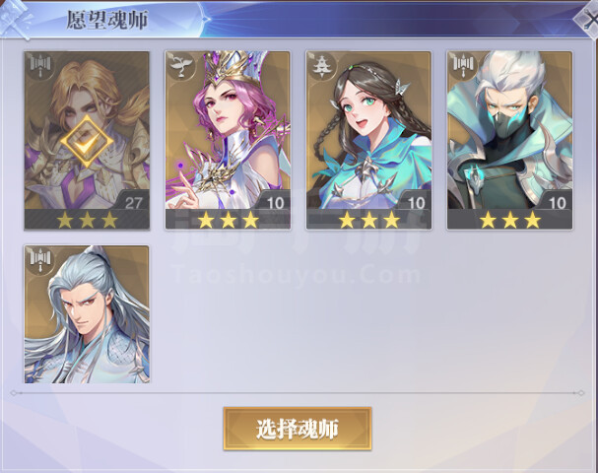
Task: Click the level 10 badge on purple-haired hero
Action: (275, 202)
